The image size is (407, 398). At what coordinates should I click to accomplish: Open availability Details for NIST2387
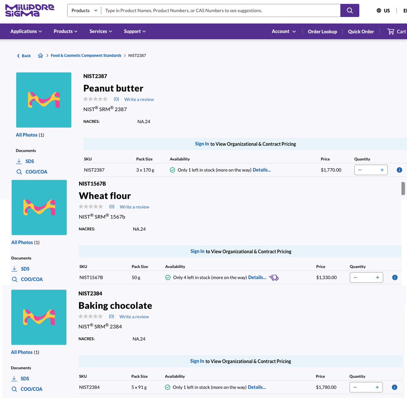tap(262, 170)
